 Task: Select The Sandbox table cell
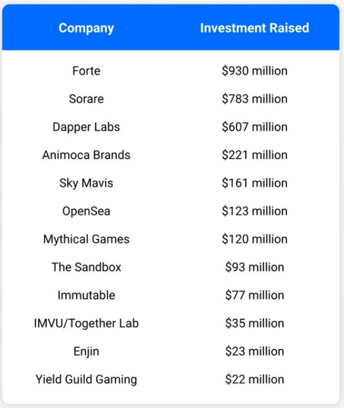(86, 267)
